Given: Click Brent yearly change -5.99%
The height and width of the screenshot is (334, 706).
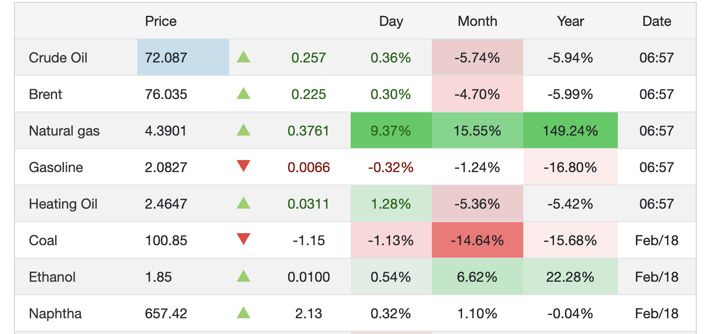Looking at the screenshot, I should [x=571, y=94].
